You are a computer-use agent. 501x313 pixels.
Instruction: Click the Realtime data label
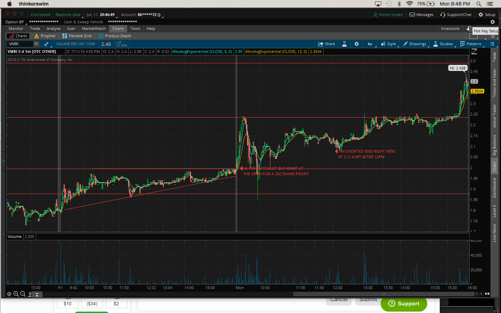tap(68, 15)
